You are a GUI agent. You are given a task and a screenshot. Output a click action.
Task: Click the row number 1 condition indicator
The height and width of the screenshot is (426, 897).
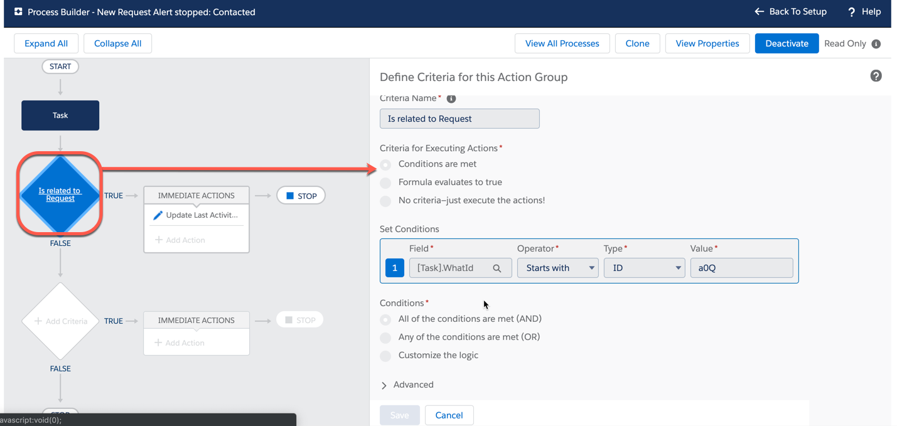(x=395, y=267)
